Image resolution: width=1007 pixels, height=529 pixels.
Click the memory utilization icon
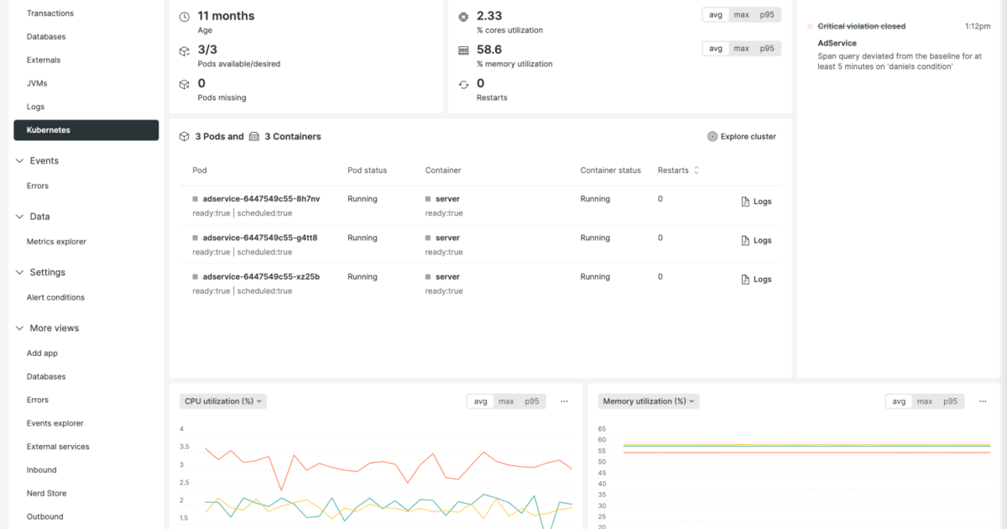[464, 49]
